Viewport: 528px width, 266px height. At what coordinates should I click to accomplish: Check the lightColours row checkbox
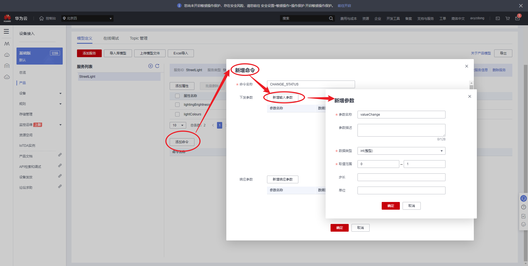(x=177, y=114)
